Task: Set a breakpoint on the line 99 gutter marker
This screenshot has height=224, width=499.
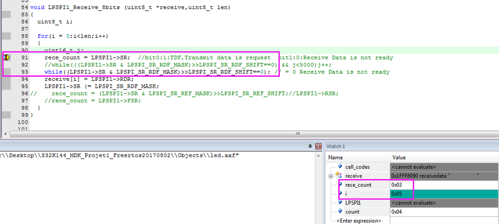Action: [6, 115]
